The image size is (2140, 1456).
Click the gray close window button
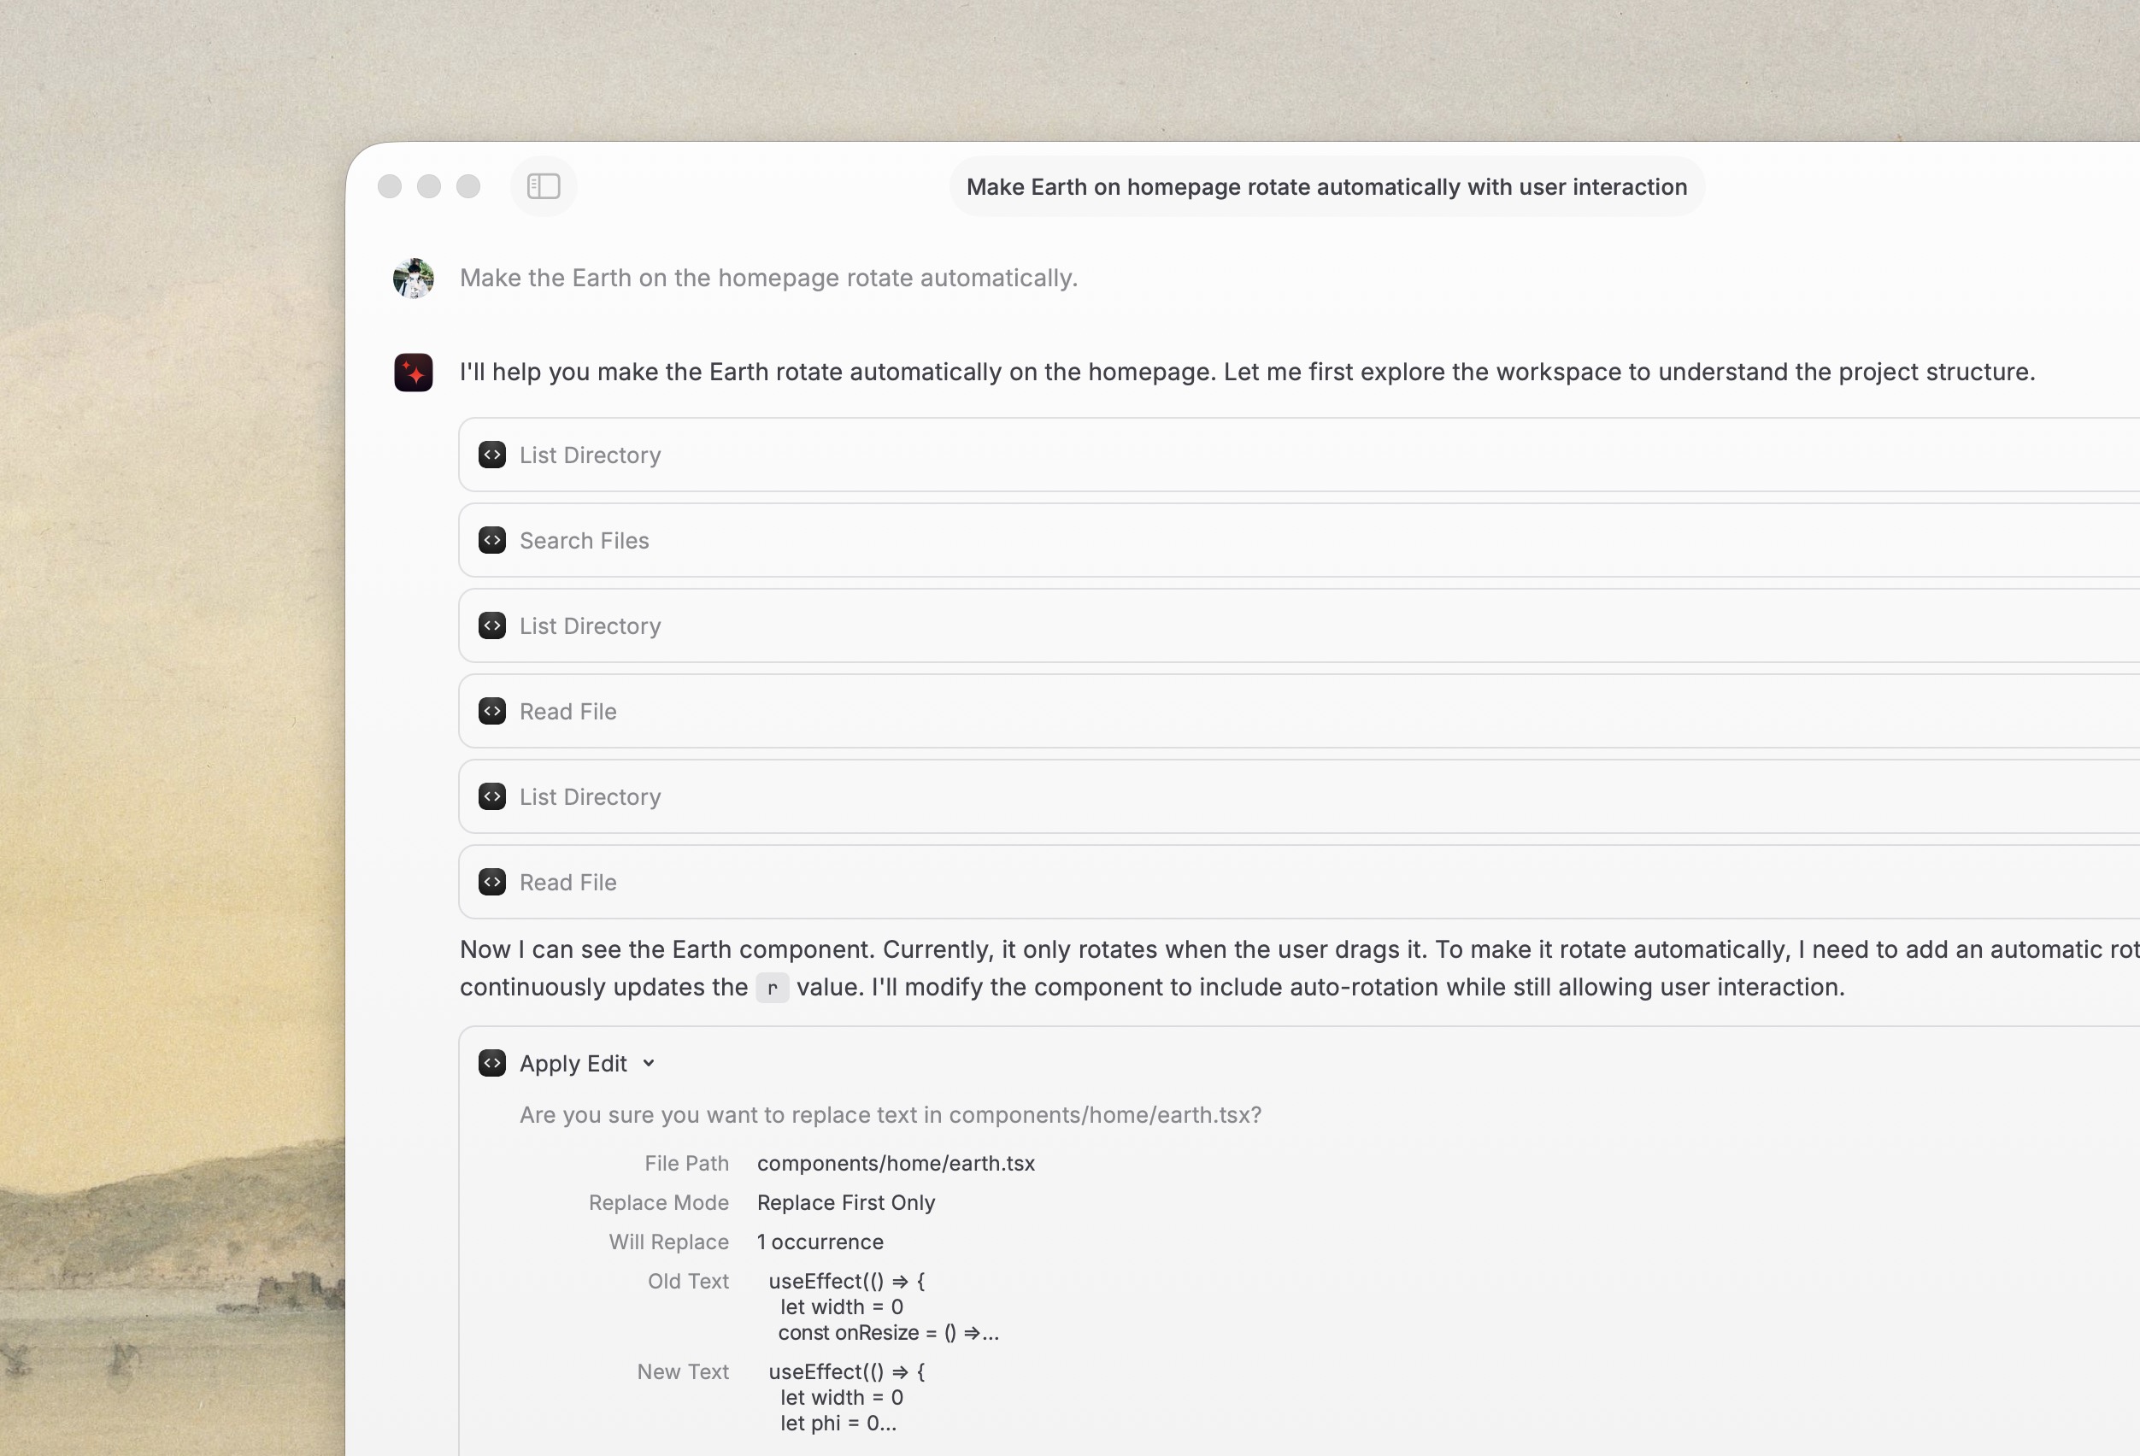tap(390, 187)
